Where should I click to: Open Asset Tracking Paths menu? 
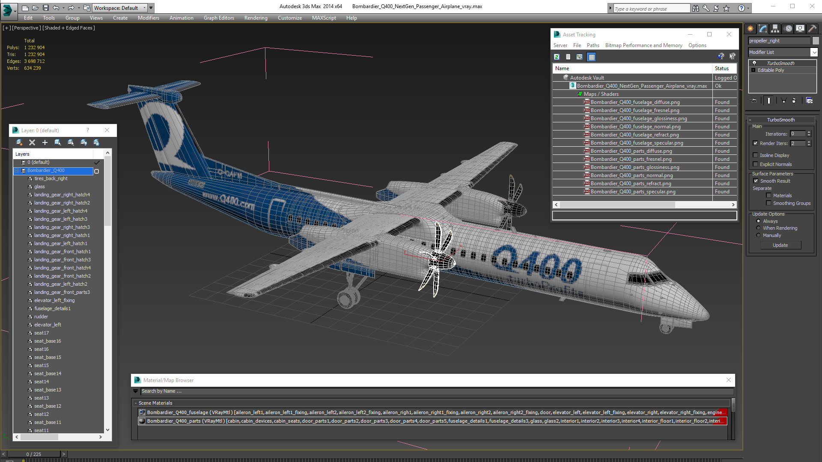point(593,45)
